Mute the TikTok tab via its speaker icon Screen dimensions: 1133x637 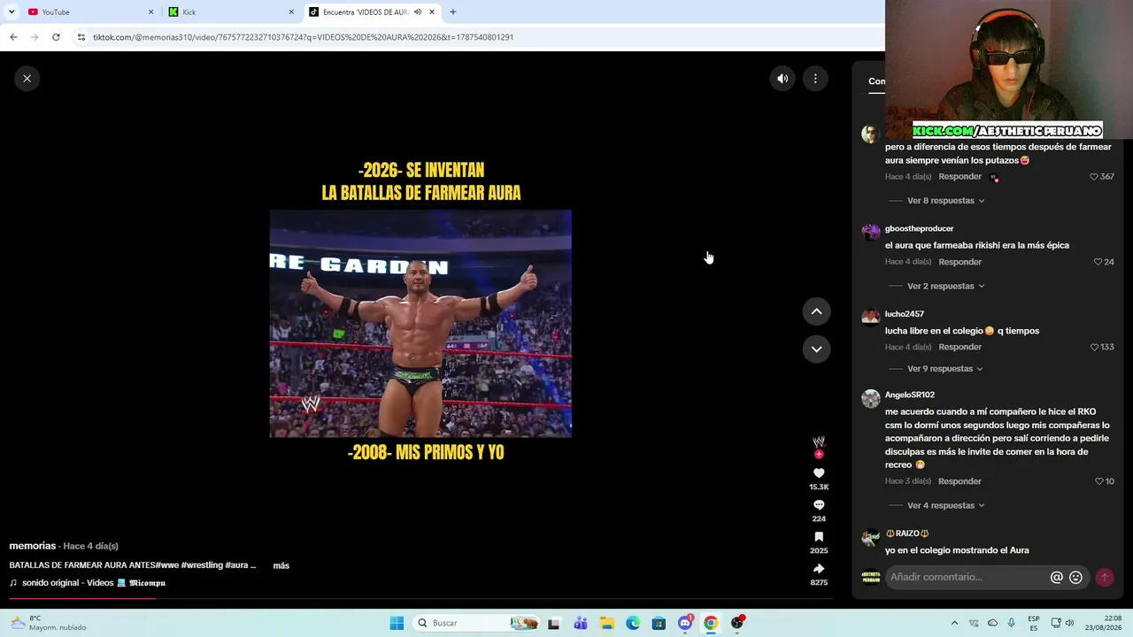click(x=418, y=12)
